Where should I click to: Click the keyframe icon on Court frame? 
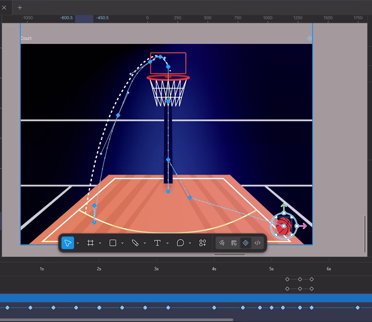[309, 39]
